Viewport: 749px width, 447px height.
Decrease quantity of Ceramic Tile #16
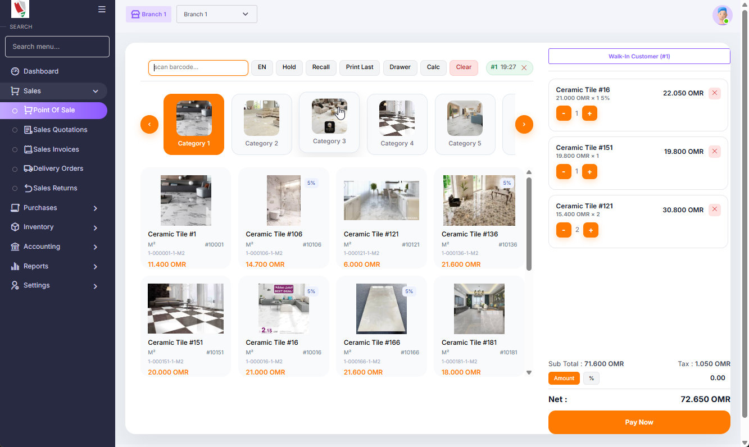pyautogui.click(x=564, y=113)
